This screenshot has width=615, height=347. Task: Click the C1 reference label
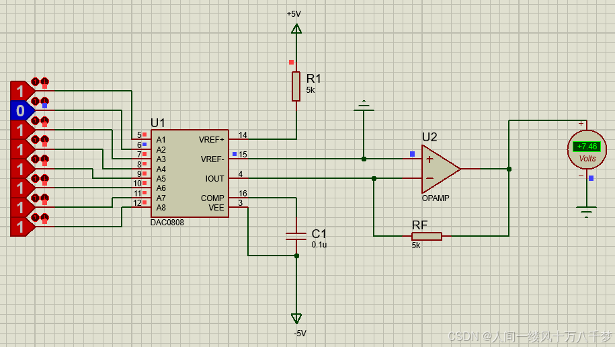click(x=319, y=234)
